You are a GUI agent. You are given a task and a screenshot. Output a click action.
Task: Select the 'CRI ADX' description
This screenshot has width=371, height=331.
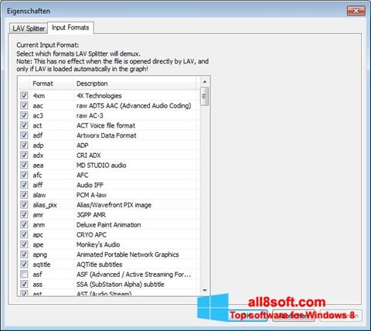(89, 155)
